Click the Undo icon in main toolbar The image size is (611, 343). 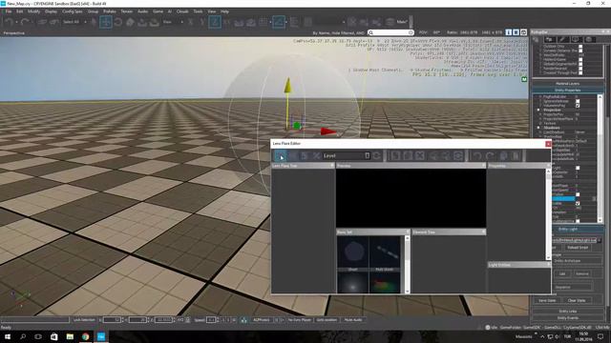10,22
